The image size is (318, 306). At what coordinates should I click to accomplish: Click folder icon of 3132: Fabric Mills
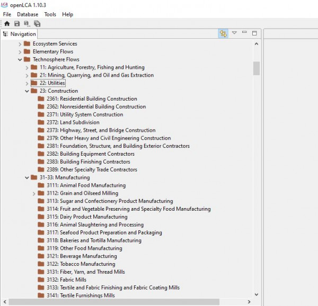click(x=41, y=280)
